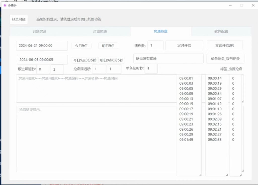This screenshot has height=185, width=258.
Task: Start immediately with 立即开始3秒 button
Action: [225, 46]
